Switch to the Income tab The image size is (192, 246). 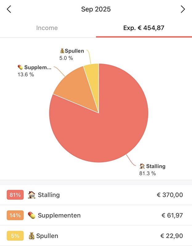pyautogui.click(x=47, y=28)
